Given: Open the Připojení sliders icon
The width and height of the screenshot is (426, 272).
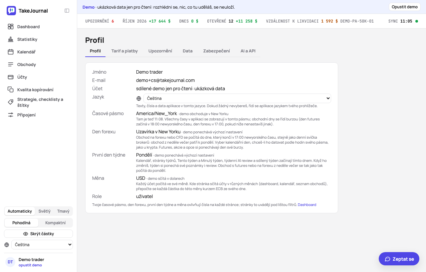Looking at the screenshot, I should (11, 115).
